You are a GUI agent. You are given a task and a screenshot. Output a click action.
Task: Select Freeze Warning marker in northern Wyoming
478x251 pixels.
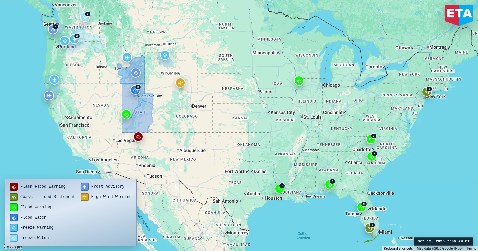(165, 55)
